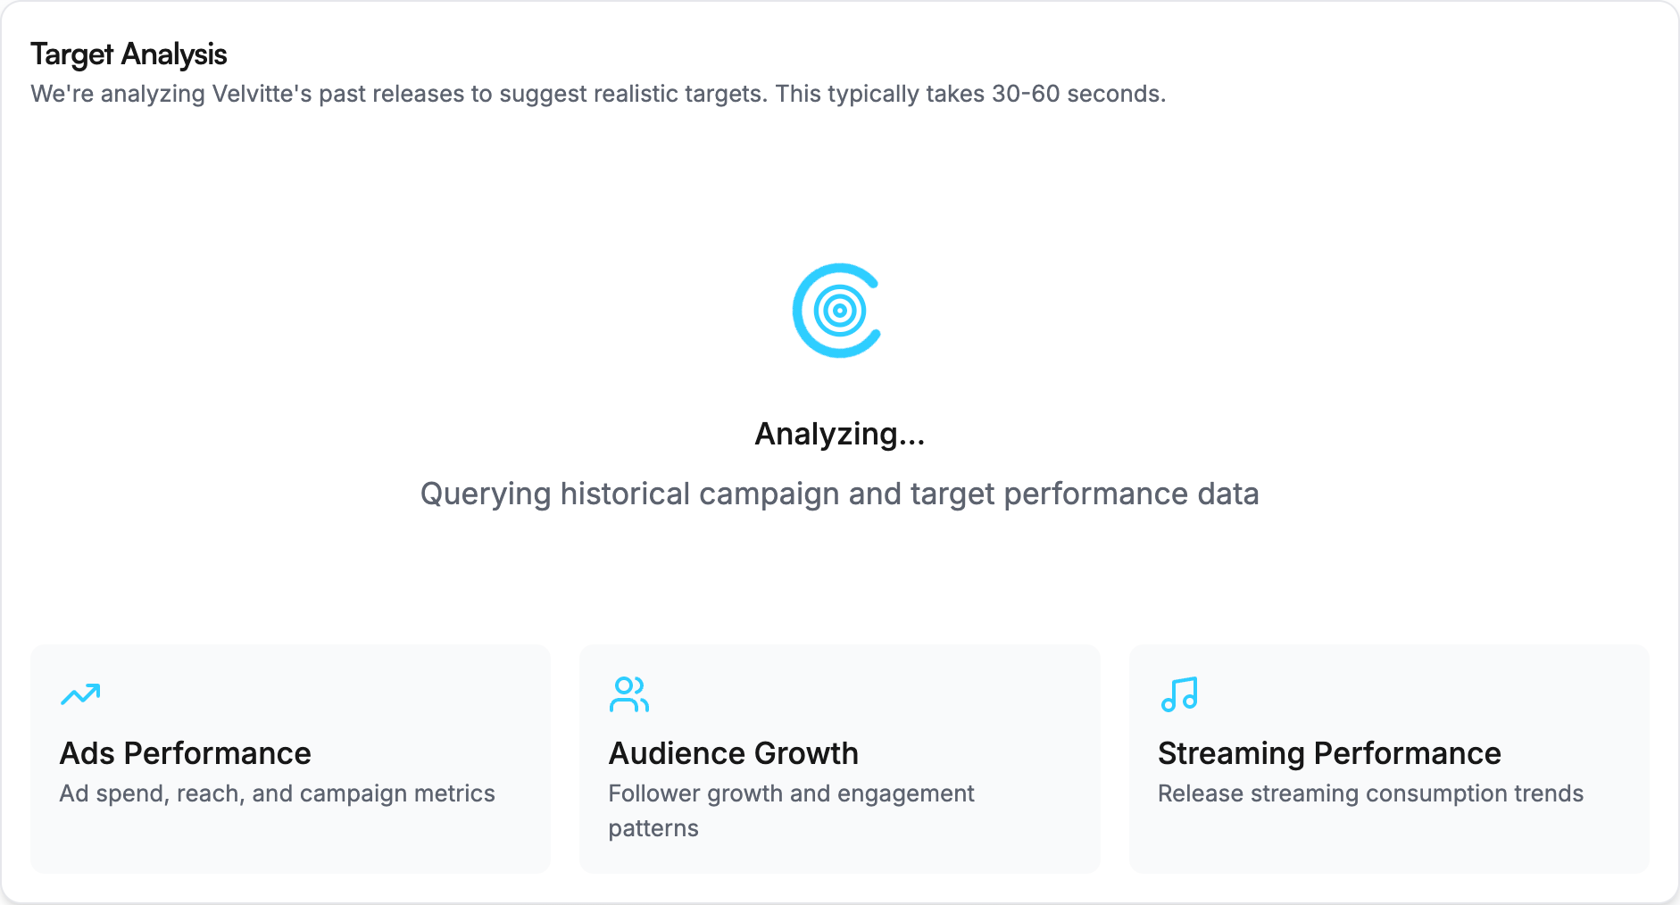Click the release streaming consumption trends text
This screenshot has width=1680, height=905.
pyautogui.click(x=1369, y=793)
